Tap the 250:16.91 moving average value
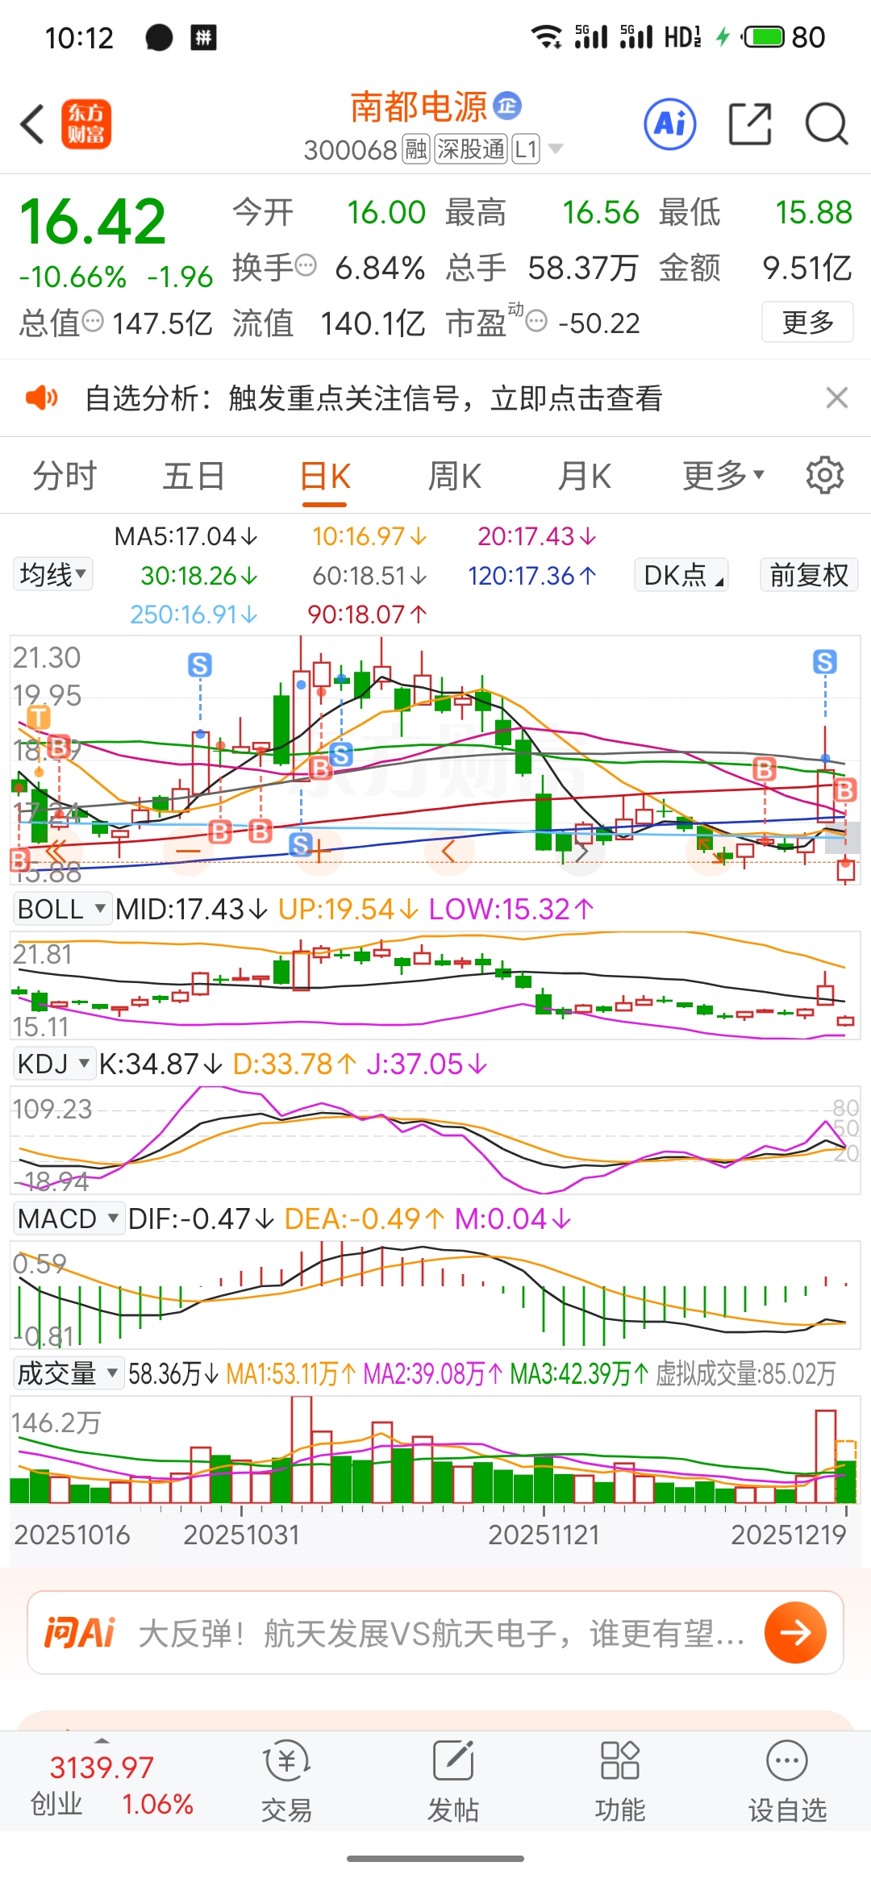Image resolution: width=871 pixels, height=1887 pixels. 194,614
